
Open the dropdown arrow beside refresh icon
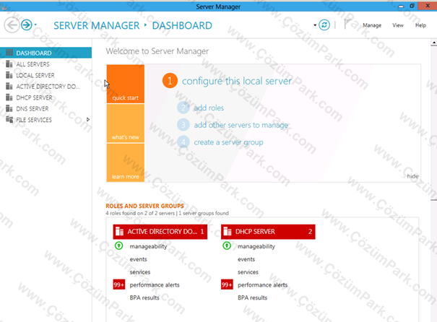pyautogui.click(x=315, y=25)
